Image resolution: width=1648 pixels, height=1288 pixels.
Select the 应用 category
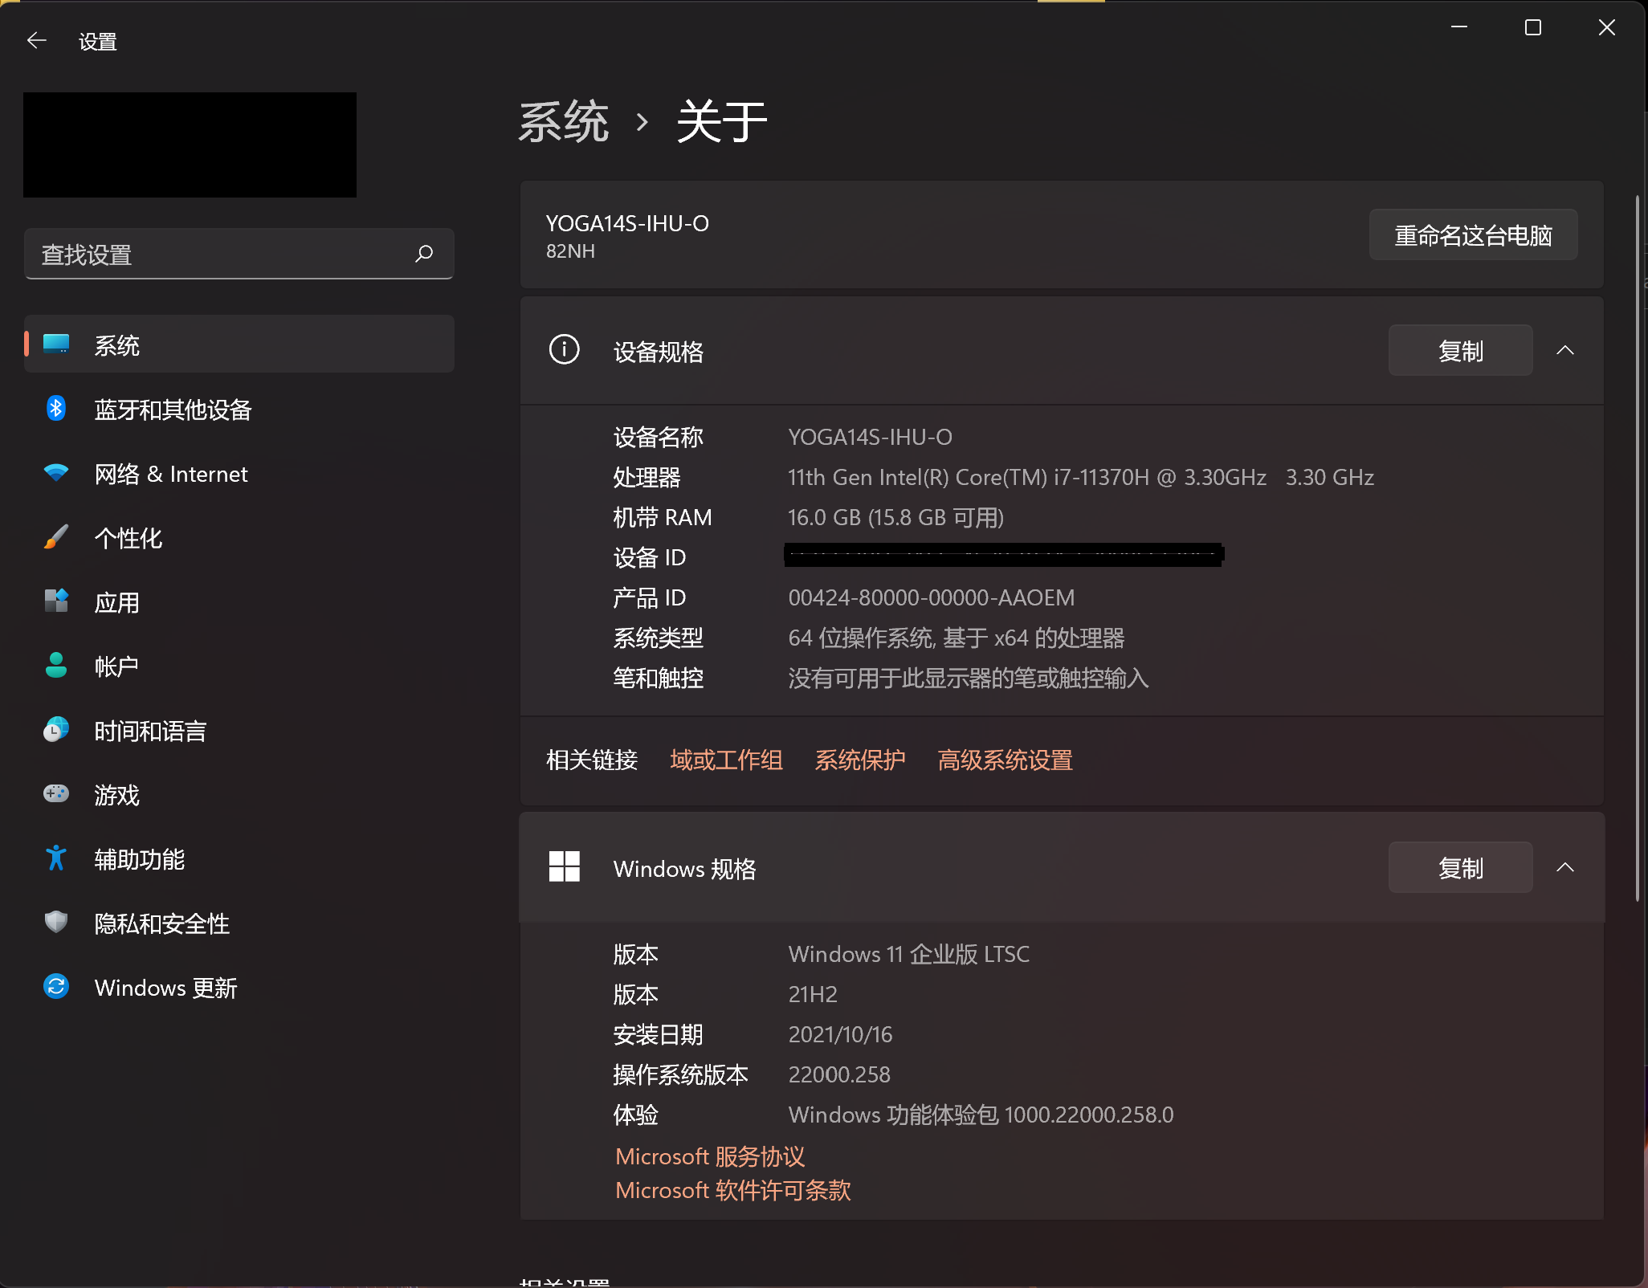pos(239,602)
